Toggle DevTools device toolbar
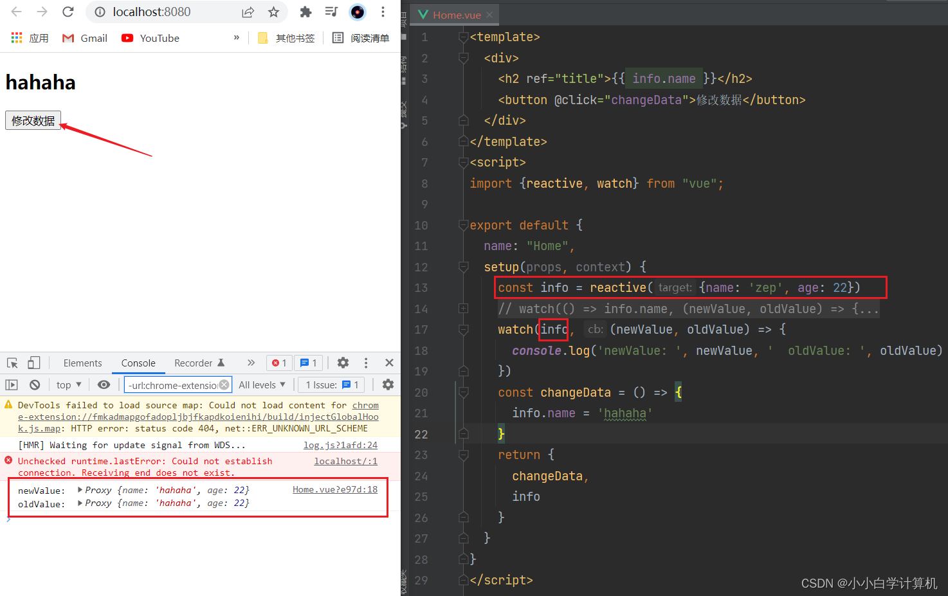 tap(33, 363)
